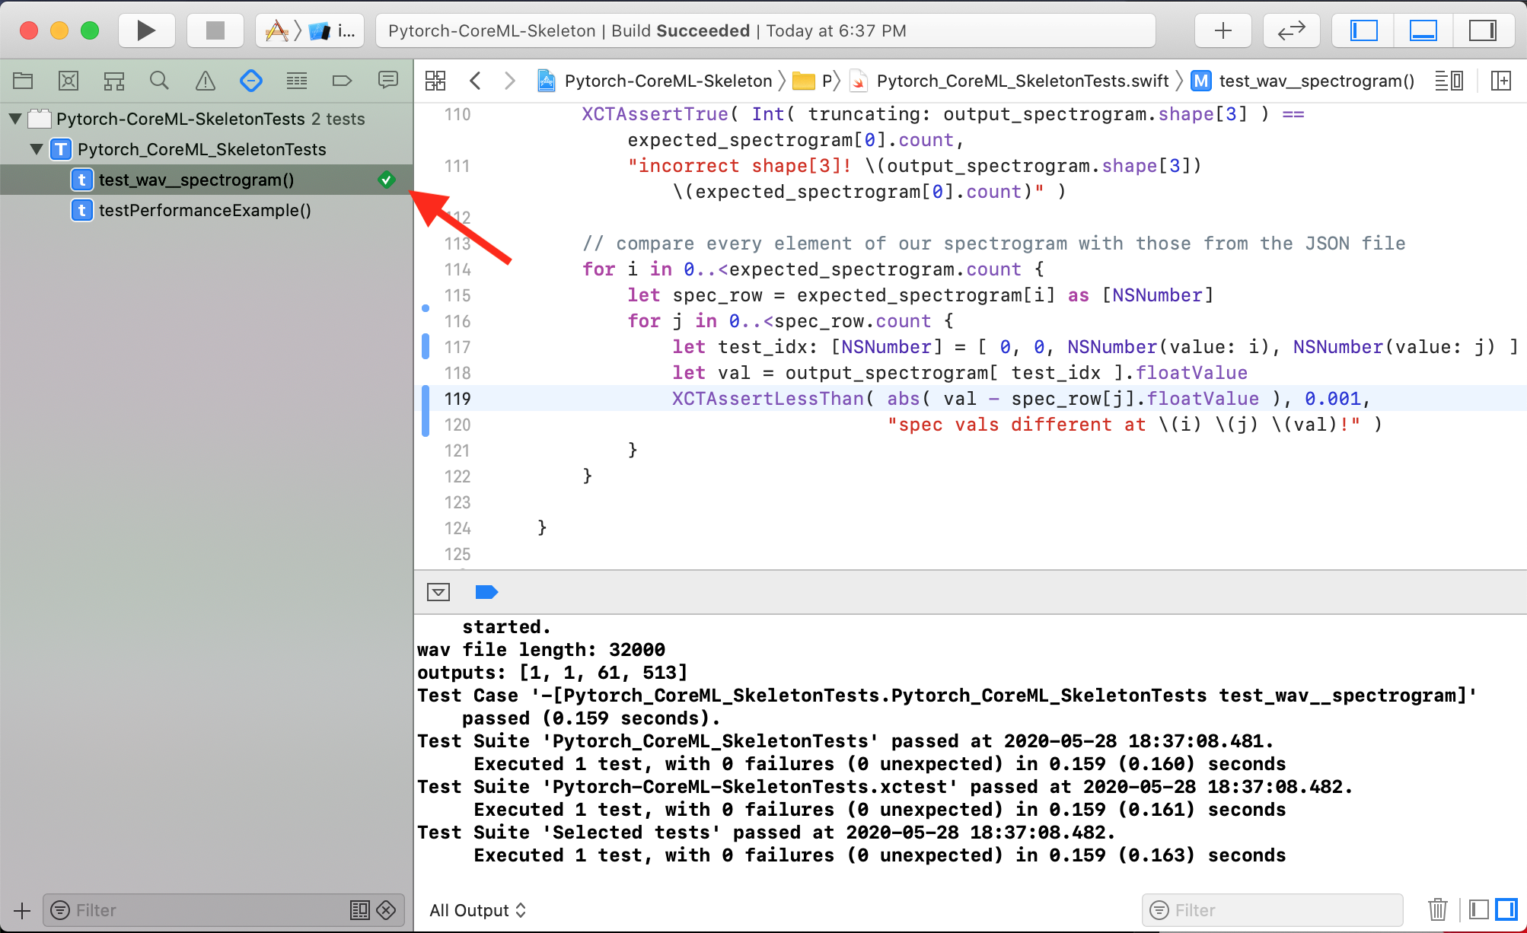
Task: Toggle the bottom Debug area panel
Action: [1423, 31]
